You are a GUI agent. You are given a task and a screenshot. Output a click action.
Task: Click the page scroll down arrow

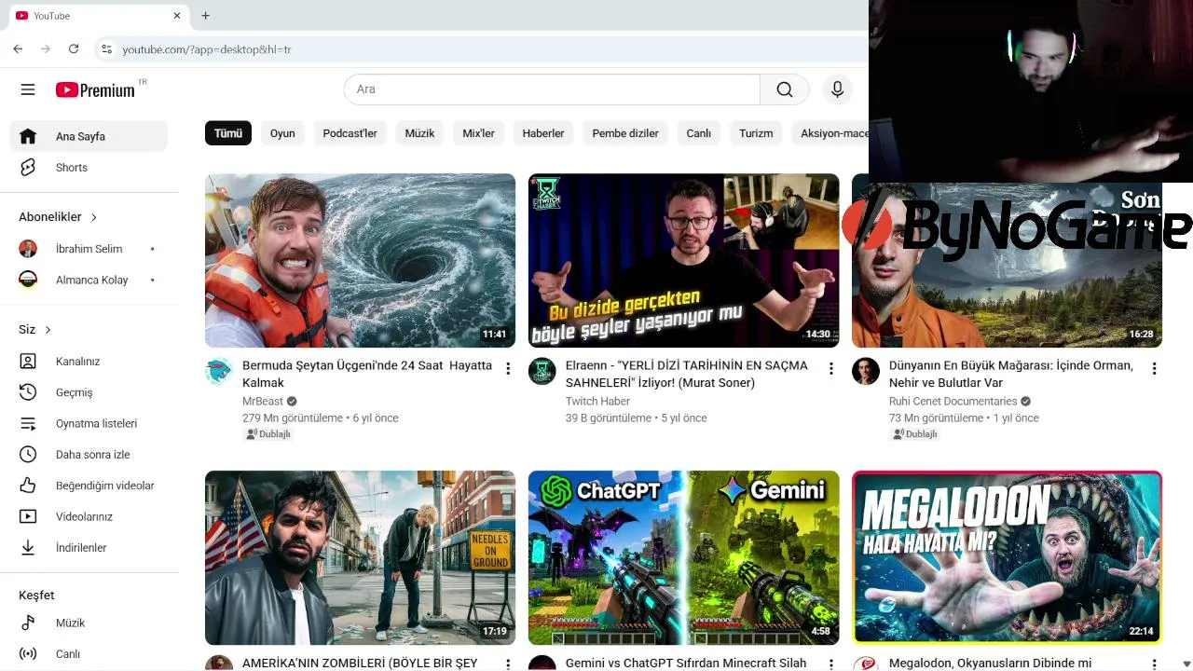tap(1186, 664)
